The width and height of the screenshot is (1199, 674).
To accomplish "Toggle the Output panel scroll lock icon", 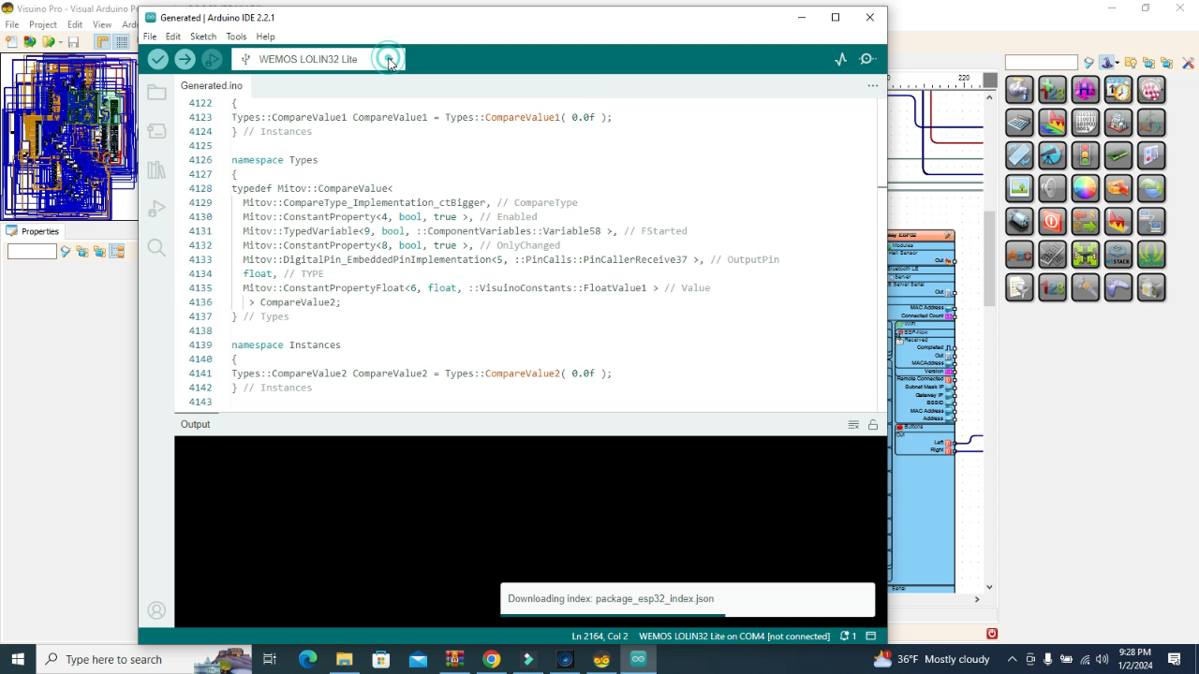I will (x=873, y=425).
